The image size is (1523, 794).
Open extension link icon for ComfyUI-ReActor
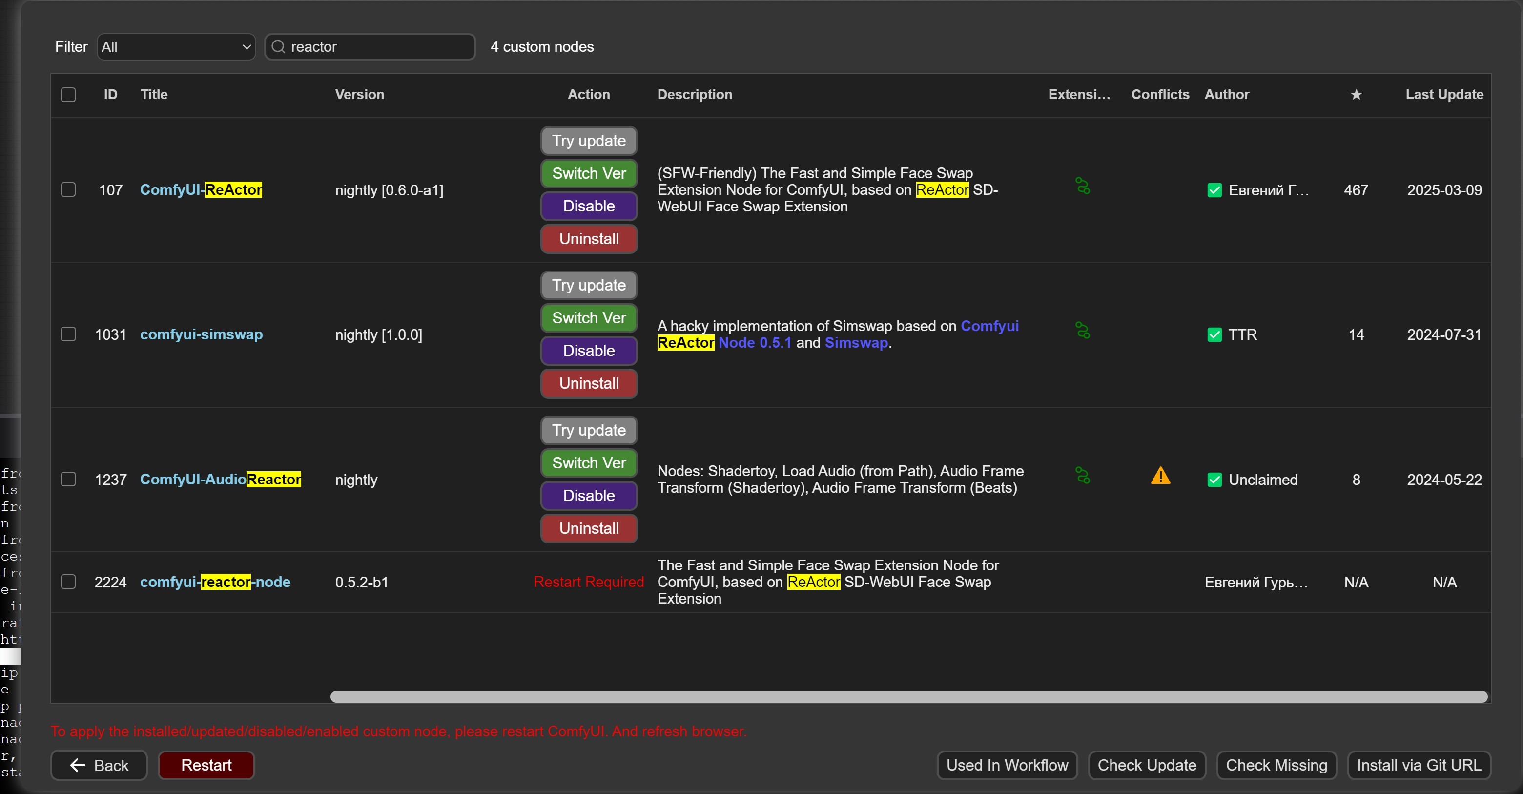point(1083,186)
